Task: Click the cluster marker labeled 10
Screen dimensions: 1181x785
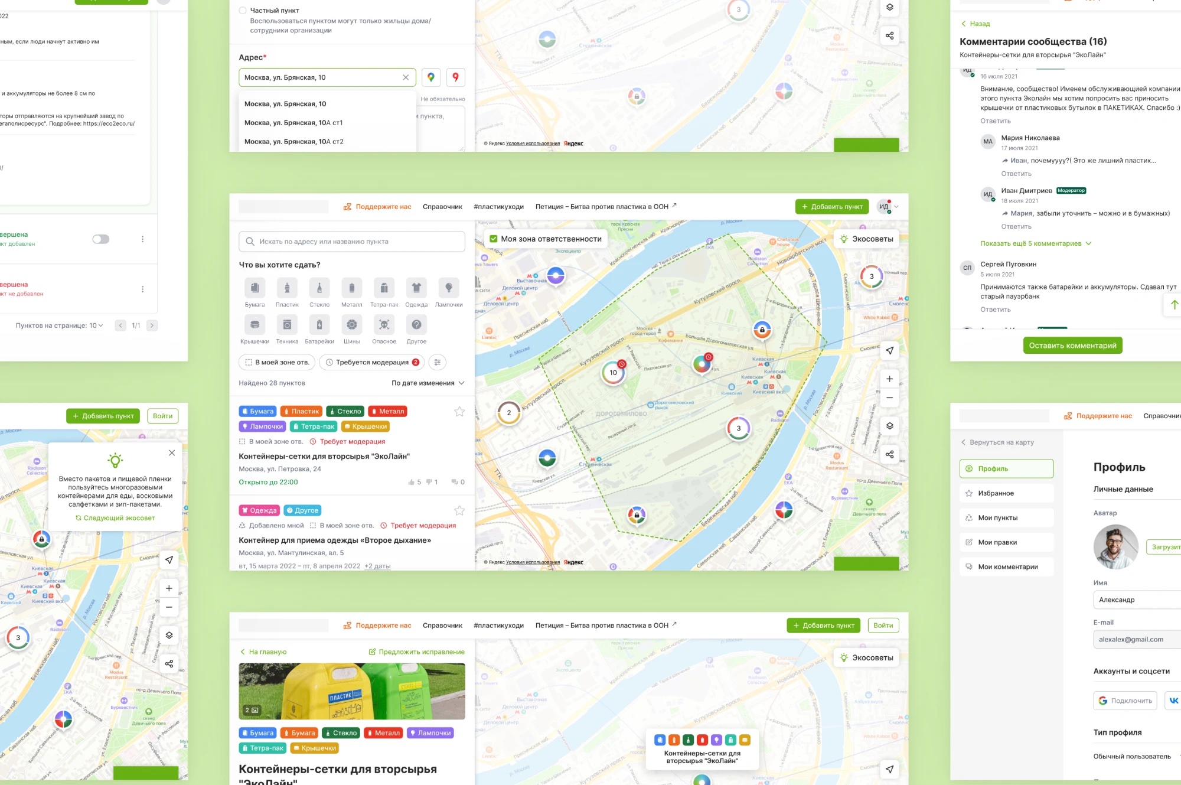Action: pyautogui.click(x=613, y=373)
